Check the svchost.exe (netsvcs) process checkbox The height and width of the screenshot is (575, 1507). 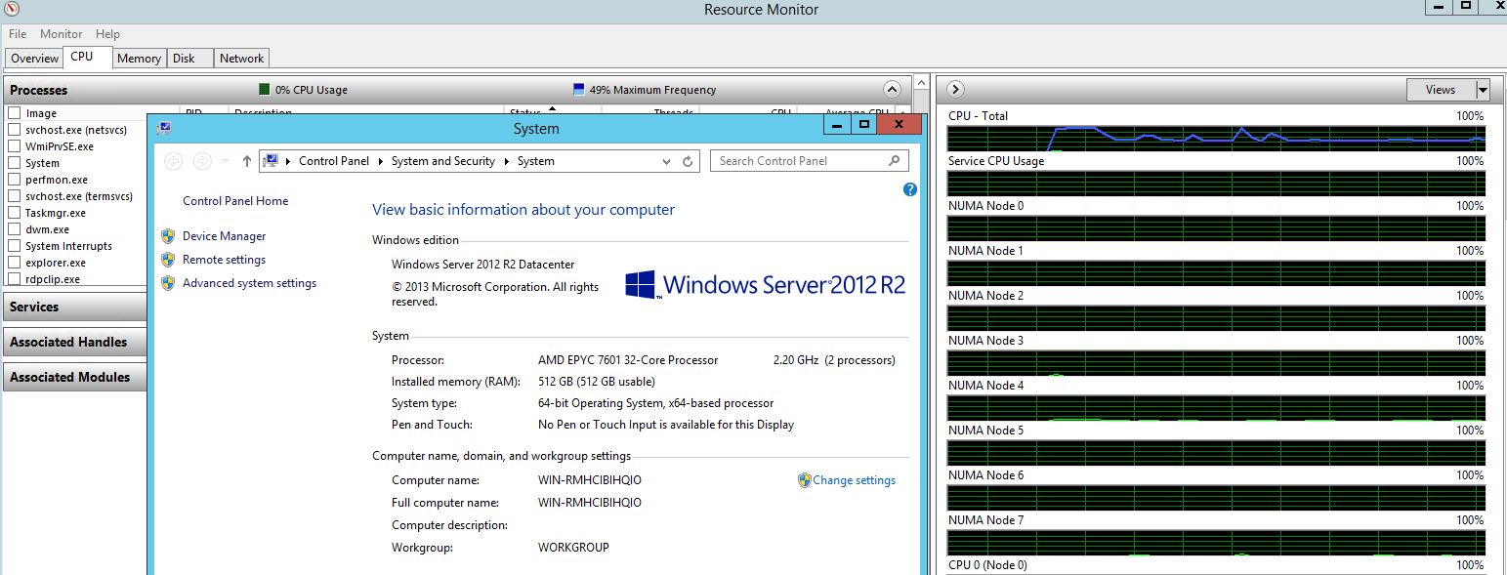(15, 130)
